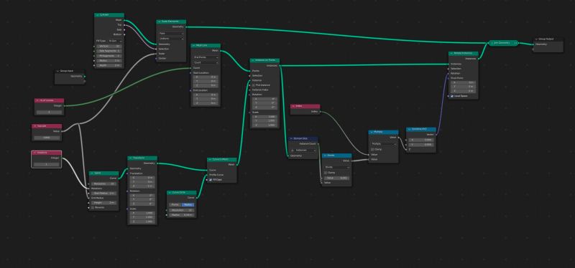This screenshot has width=575, height=268.
Task: Collapse the Cylinder node with its header chevron
Action: pyautogui.click(x=97, y=15)
